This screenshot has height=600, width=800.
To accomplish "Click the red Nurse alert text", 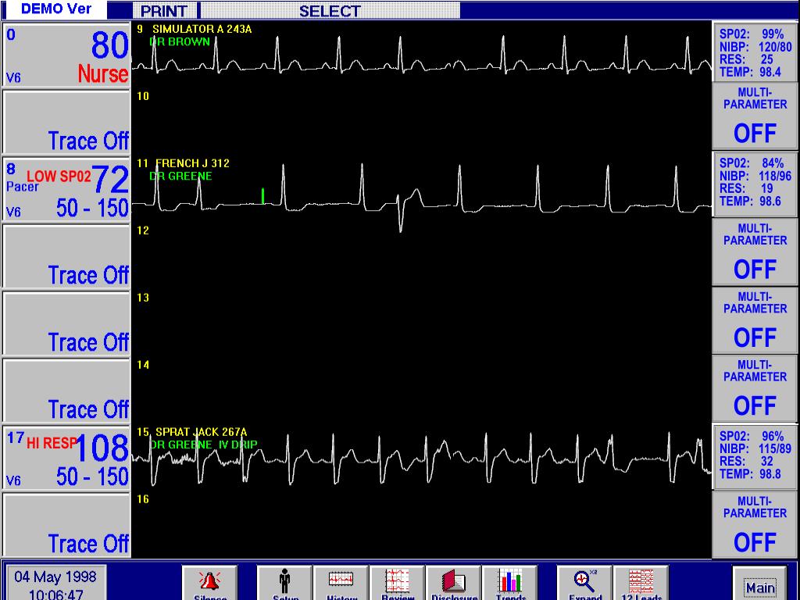I will [103, 74].
